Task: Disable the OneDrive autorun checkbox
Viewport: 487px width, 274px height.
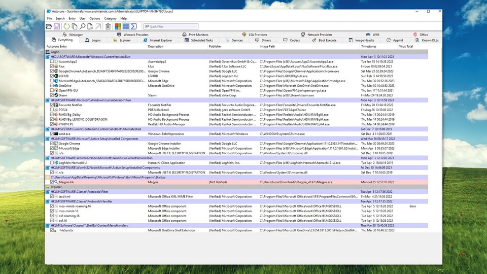Action: (x=52, y=85)
